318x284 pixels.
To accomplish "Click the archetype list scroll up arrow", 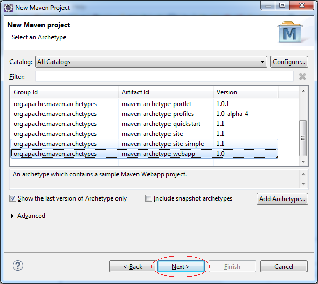I will pyautogui.click(x=303, y=91).
